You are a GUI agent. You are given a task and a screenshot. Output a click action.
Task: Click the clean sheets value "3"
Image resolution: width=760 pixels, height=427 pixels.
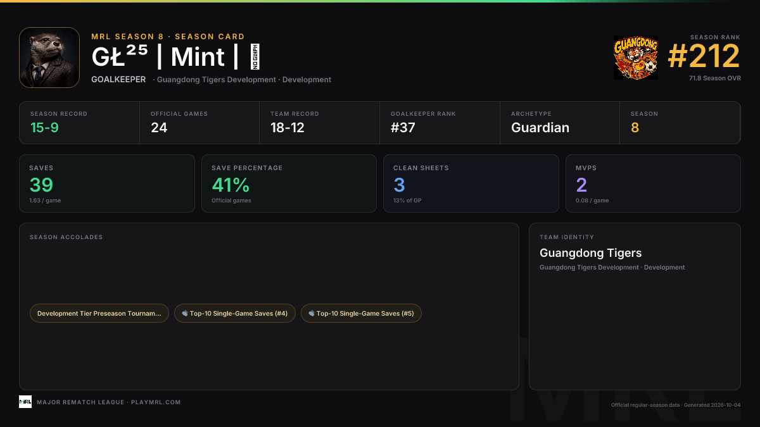coord(399,185)
